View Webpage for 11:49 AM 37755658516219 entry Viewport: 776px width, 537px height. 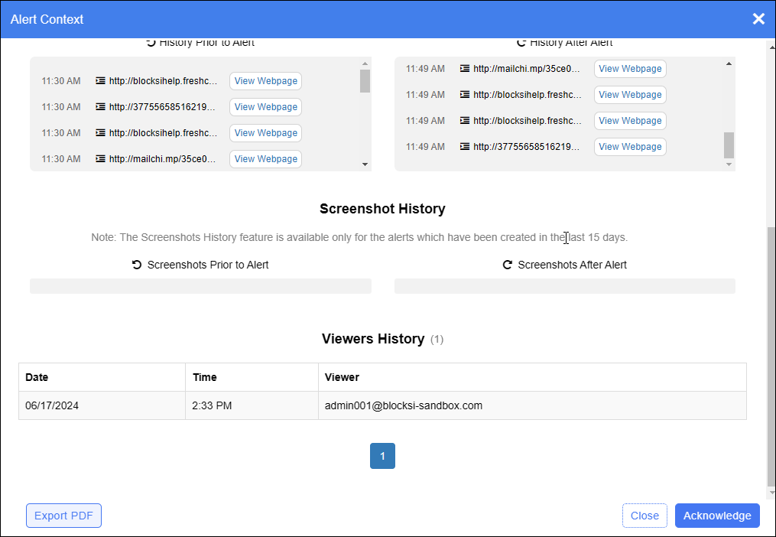[630, 147]
